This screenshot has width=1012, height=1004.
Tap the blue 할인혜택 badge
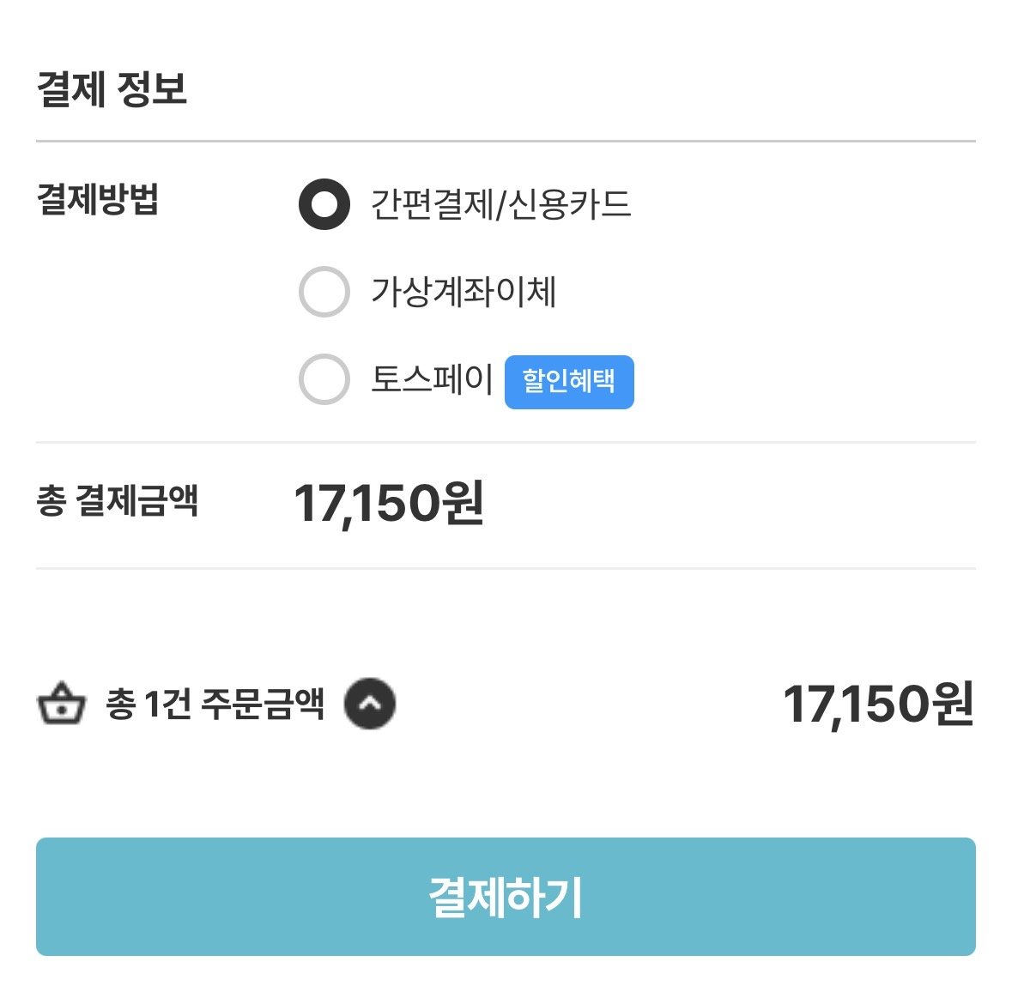pyautogui.click(x=569, y=382)
